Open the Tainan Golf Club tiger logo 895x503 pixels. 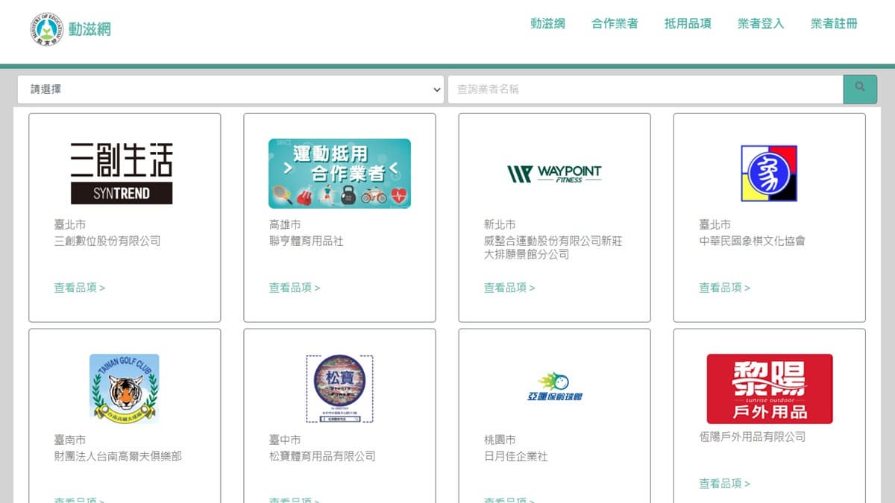click(125, 389)
